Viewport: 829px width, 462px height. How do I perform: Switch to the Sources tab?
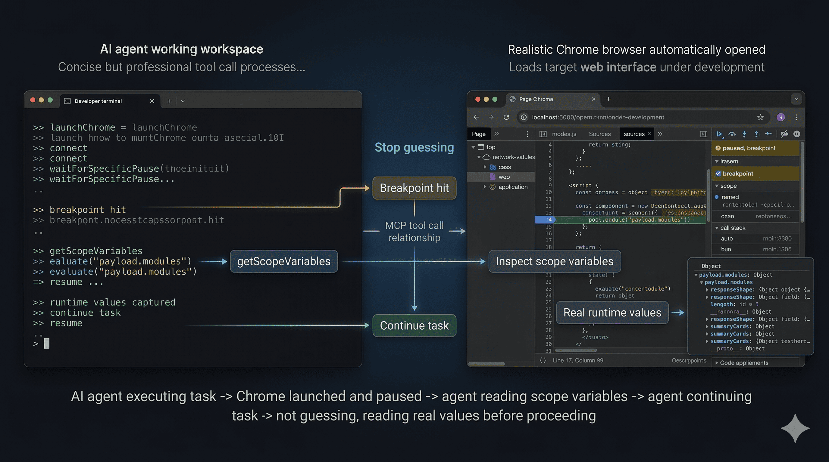pyautogui.click(x=600, y=134)
